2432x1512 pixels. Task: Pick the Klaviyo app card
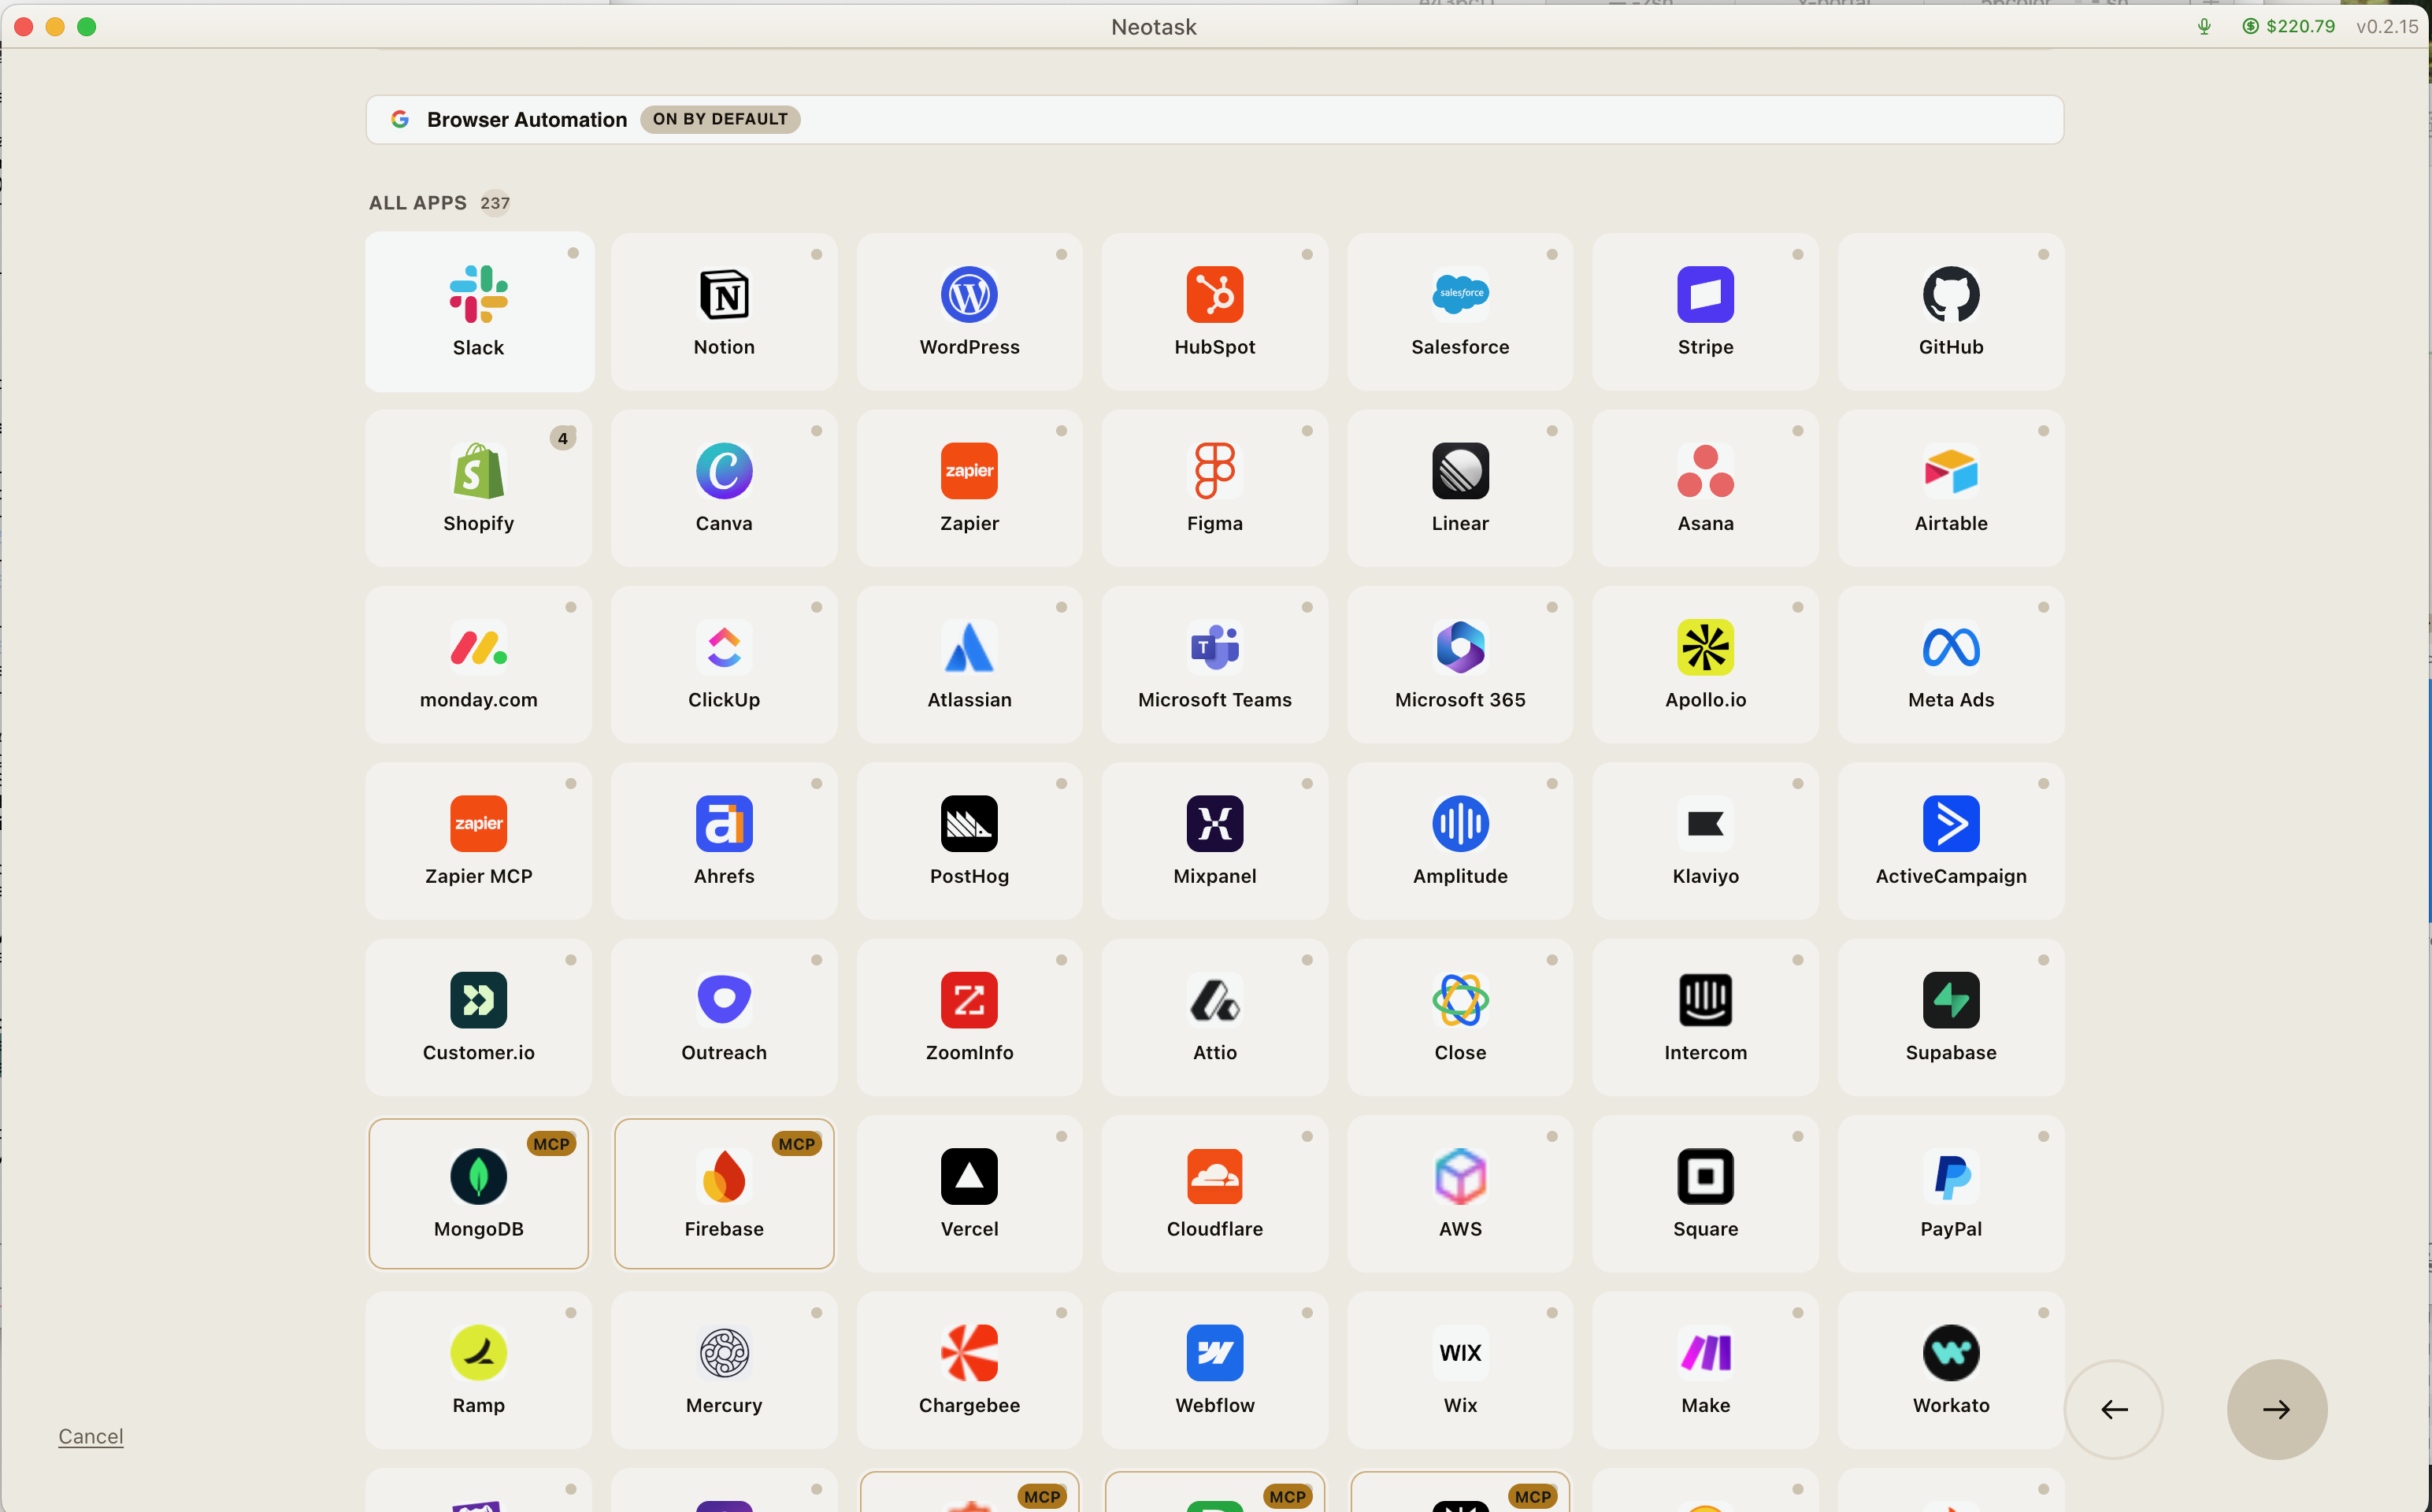pos(1705,841)
